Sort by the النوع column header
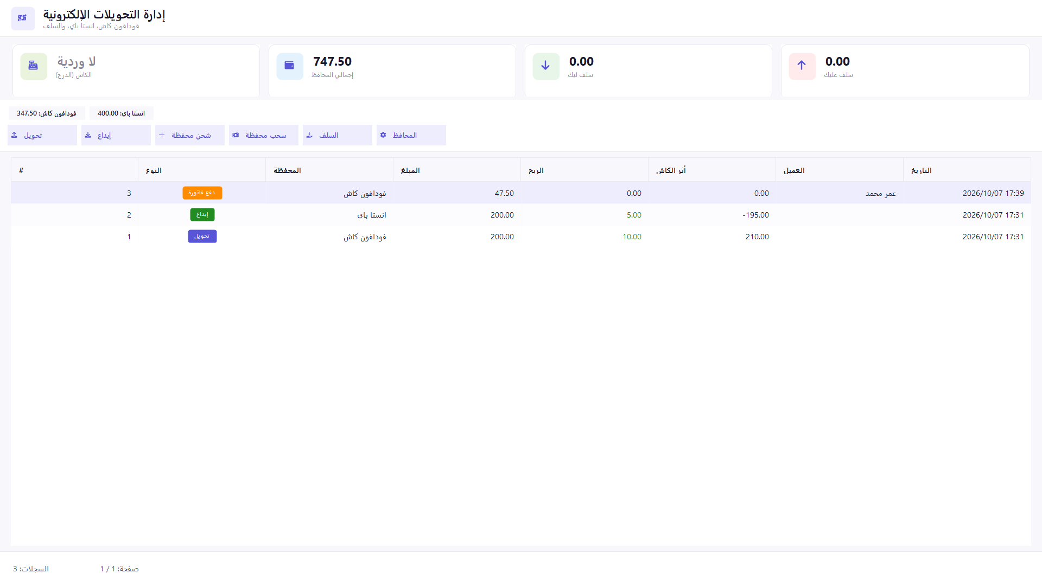This screenshot has width=1042, height=586. click(202, 170)
